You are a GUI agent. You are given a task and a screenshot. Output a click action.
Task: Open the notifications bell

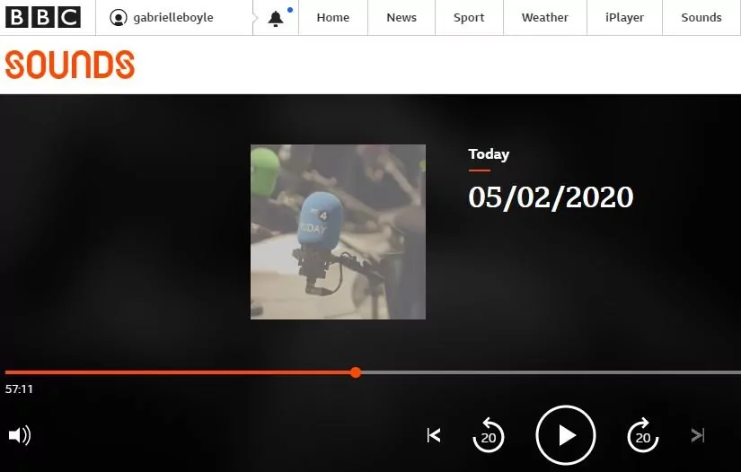(276, 18)
